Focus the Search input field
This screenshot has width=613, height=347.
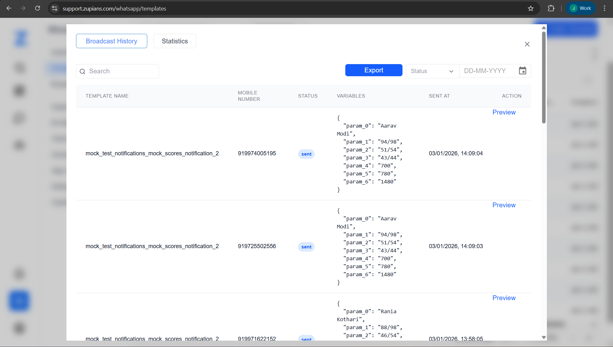click(x=121, y=71)
